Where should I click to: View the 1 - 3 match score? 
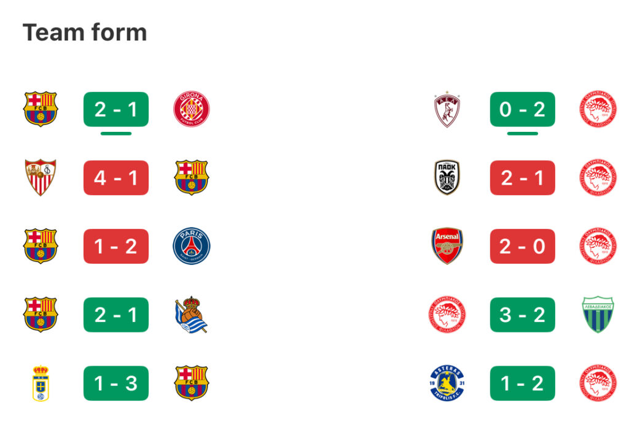click(x=116, y=383)
